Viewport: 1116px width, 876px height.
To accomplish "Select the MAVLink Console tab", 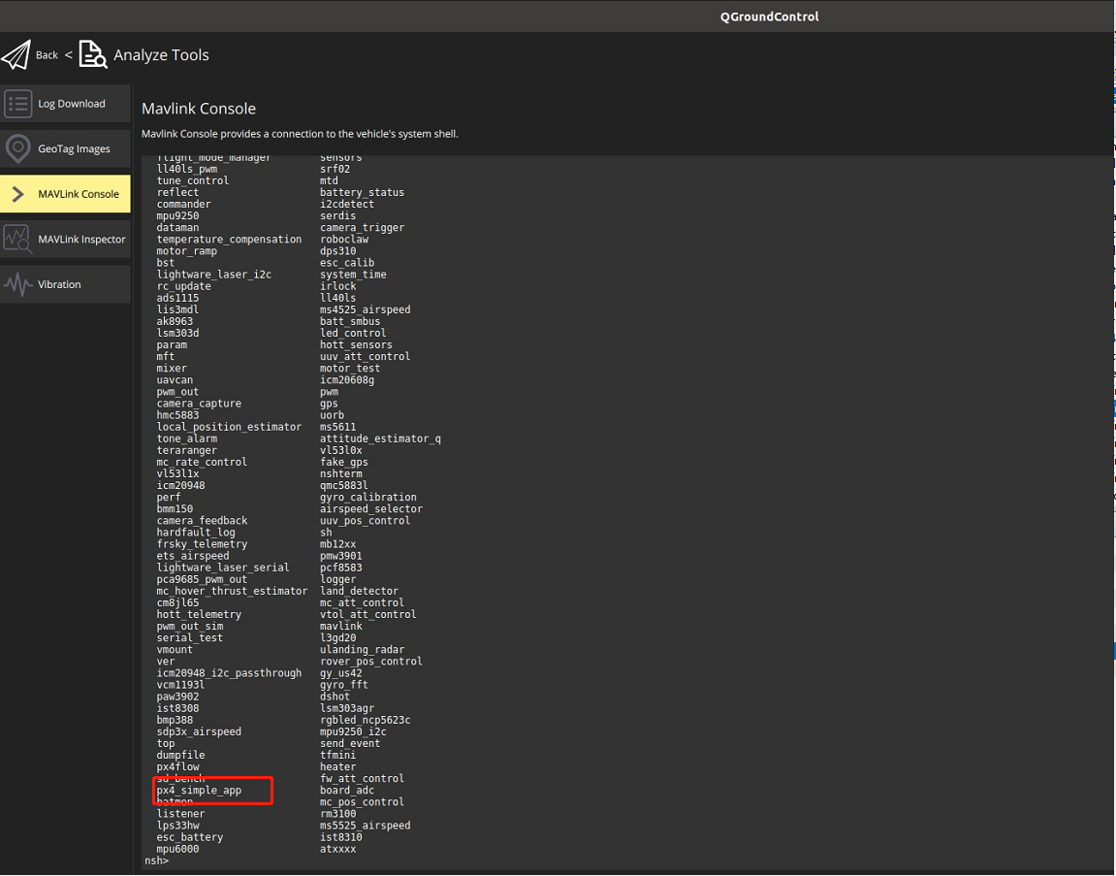I will (x=66, y=194).
